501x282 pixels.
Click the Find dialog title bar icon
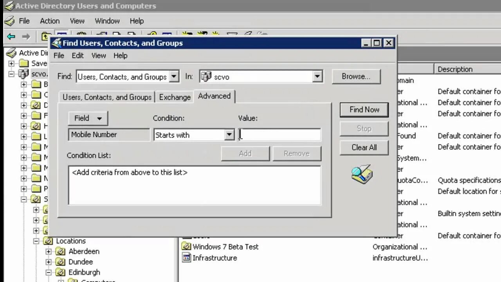coord(57,43)
